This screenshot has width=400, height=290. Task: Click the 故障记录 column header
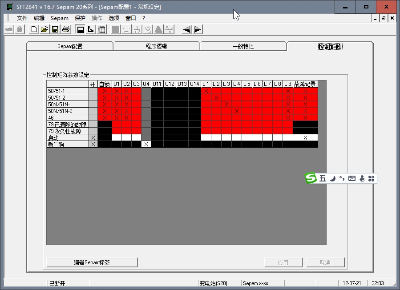point(305,84)
